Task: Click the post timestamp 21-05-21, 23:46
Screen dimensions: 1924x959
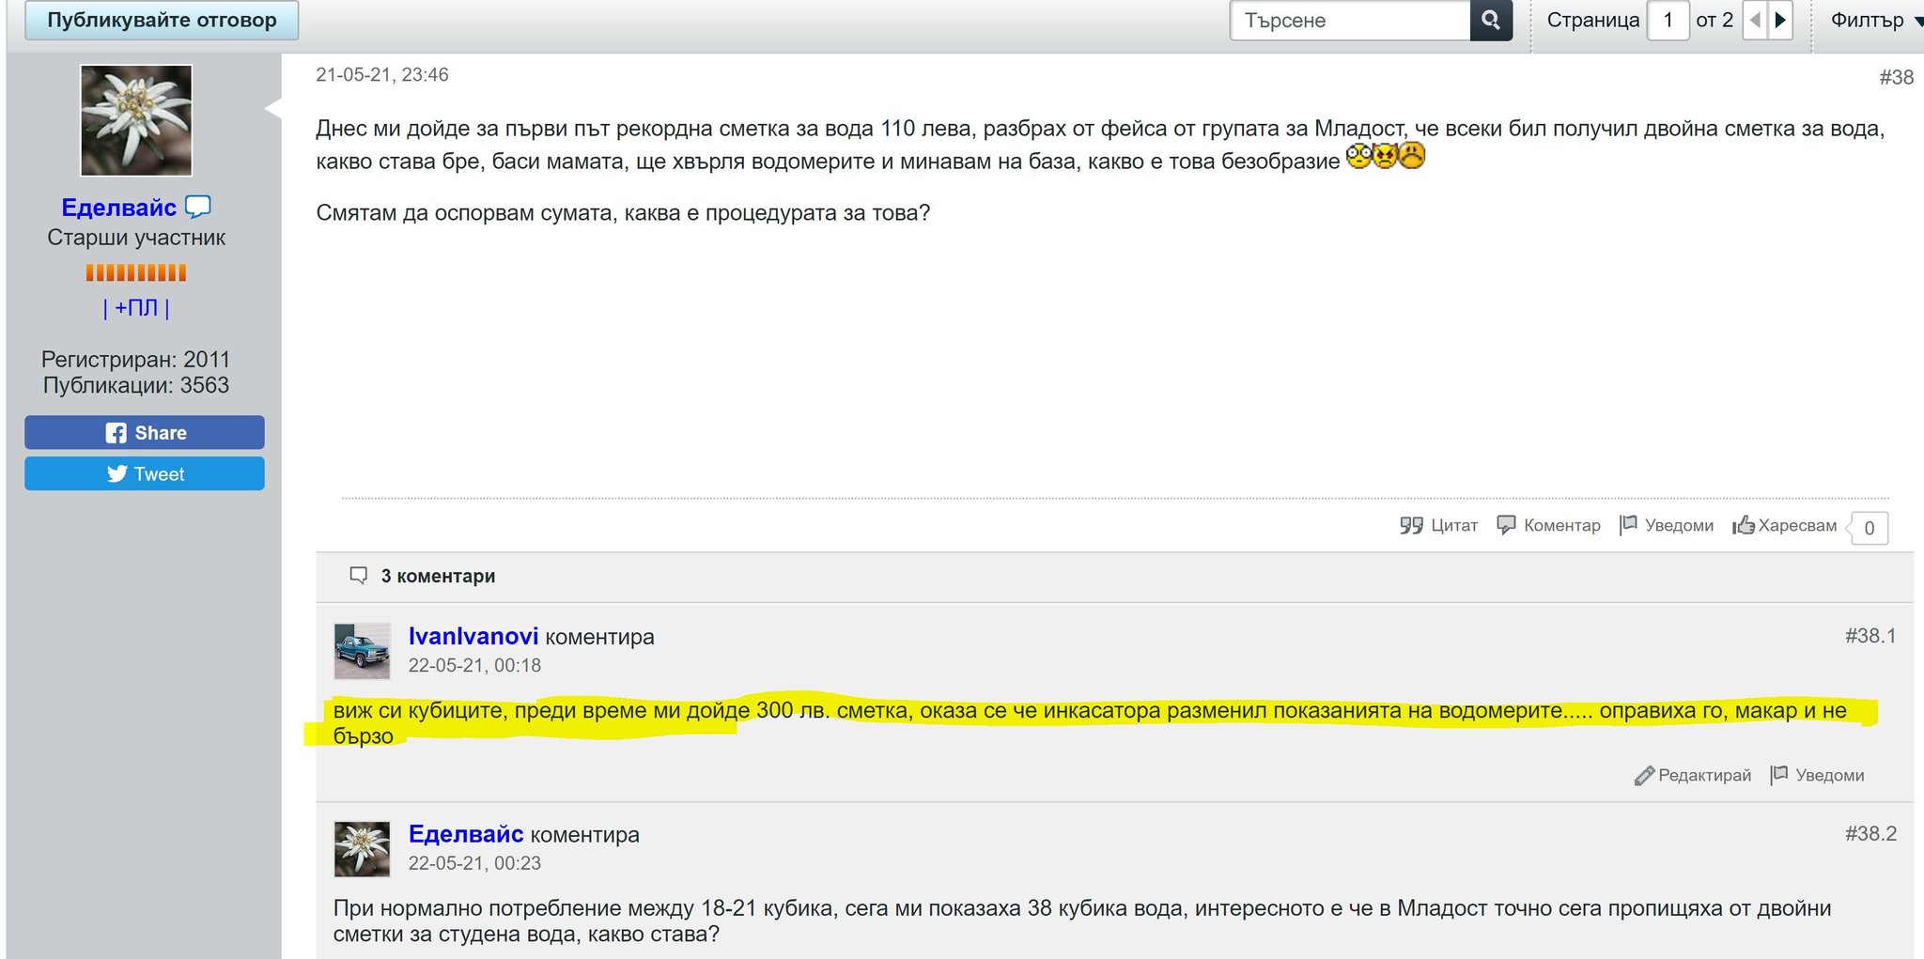Action: [382, 75]
